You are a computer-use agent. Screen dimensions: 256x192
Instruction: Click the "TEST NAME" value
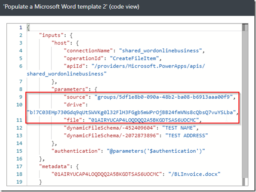coord(179,128)
